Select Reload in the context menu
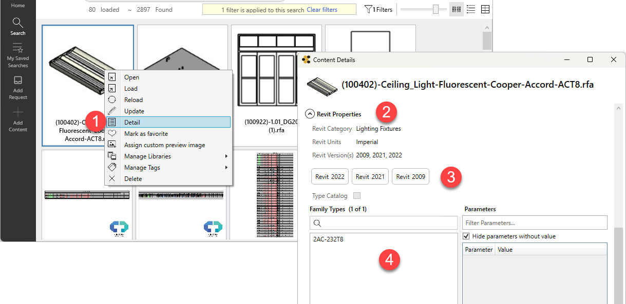The height and width of the screenshot is (304, 626). pyautogui.click(x=132, y=99)
